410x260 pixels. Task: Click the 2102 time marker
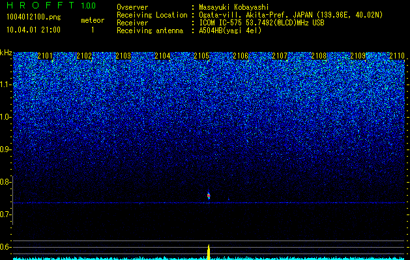pyautogui.click(x=84, y=56)
